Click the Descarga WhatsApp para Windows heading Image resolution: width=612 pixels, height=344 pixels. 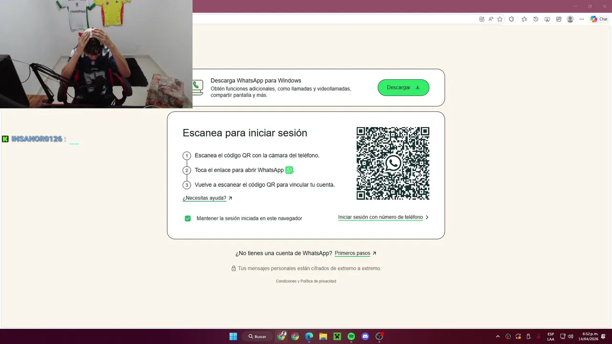pos(256,81)
